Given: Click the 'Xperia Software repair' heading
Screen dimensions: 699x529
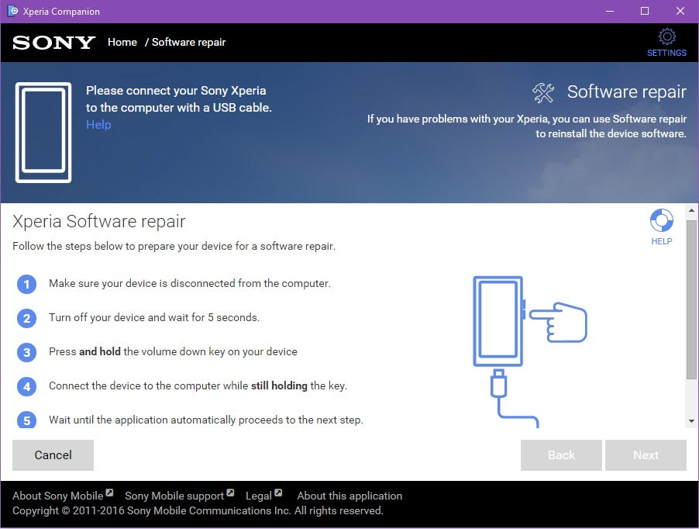Looking at the screenshot, I should (99, 221).
